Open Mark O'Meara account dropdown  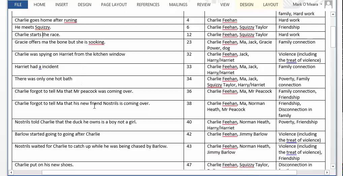click(x=307, y=4)
